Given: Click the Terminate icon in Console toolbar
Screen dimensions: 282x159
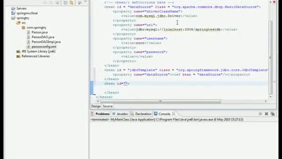Looking at the screenshot, I should (x=260, y=114).
